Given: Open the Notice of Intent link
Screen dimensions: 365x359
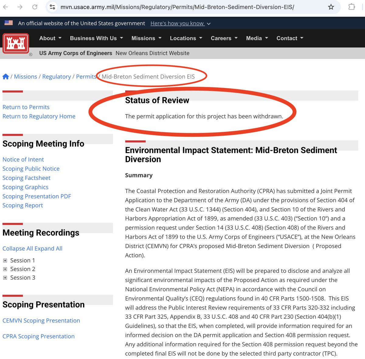Looking at the screenshot, I should coord(23,159).
